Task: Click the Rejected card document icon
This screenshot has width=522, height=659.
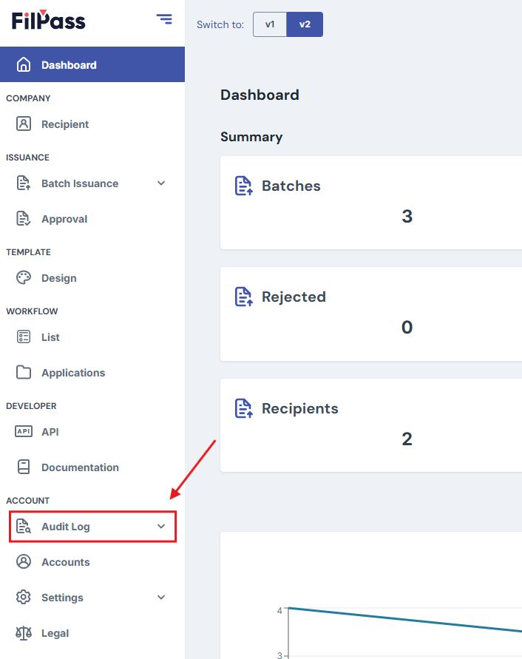Action: (244, 297)
